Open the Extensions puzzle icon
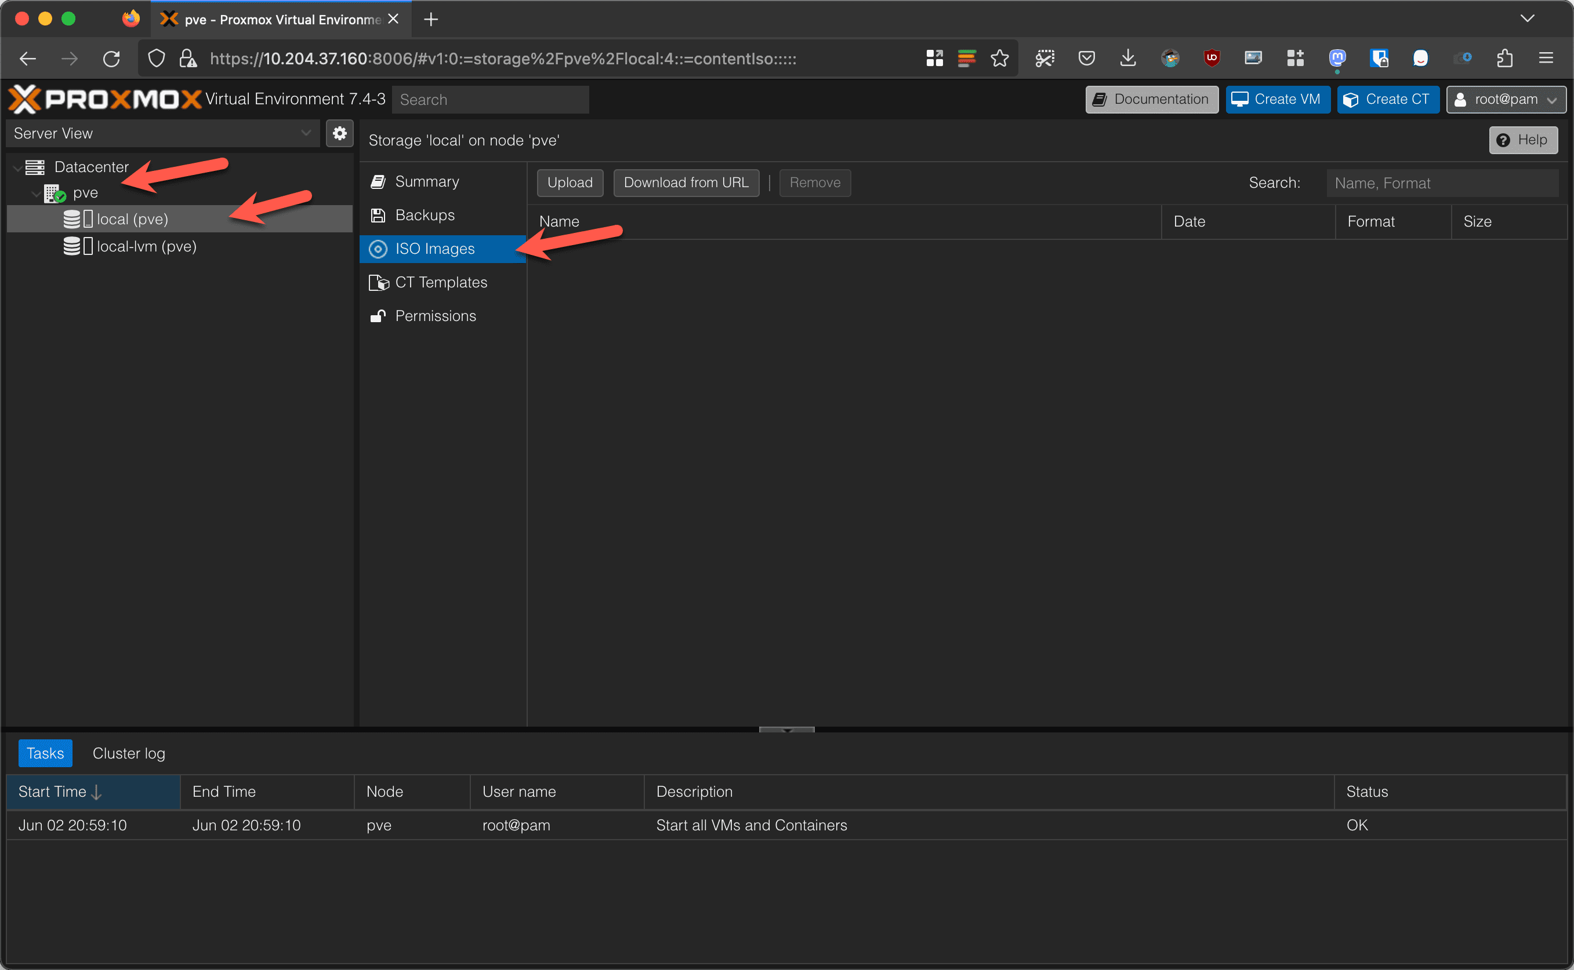Viewport: 1574px width, 970px height. click(1504, 59)
